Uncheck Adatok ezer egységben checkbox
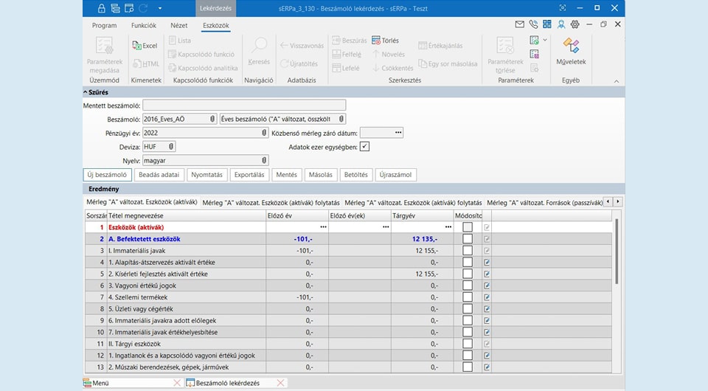Viewport: 708px width, 391px height. point(364,147)
